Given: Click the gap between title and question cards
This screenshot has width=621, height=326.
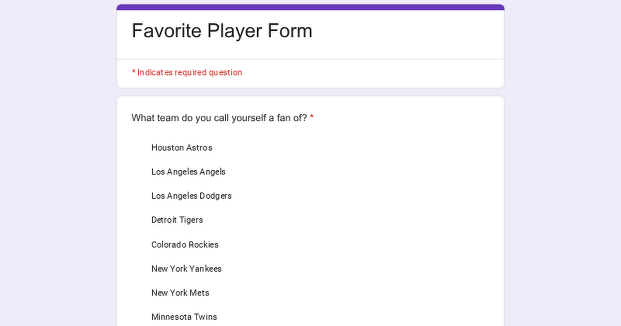Looking at the screenshot, I should 310,92.
